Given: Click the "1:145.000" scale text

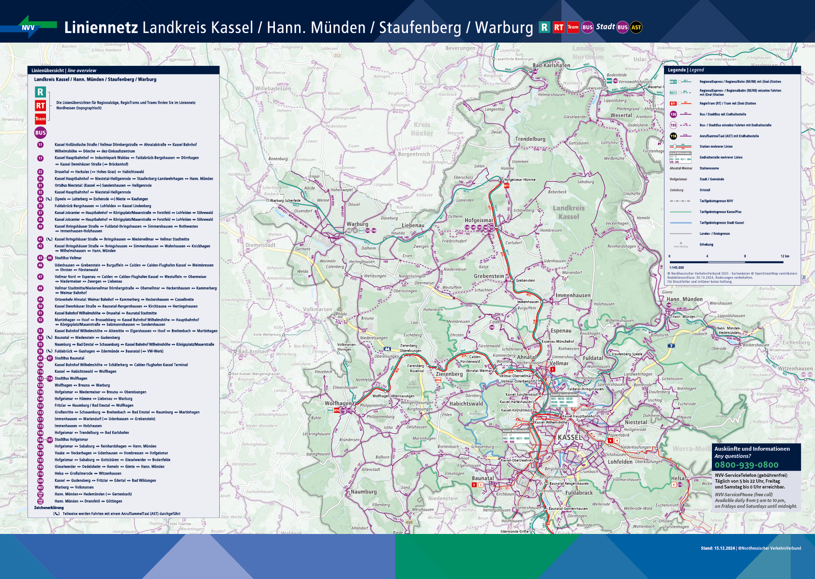Looking at the screenshot, I should click(677, 268).
